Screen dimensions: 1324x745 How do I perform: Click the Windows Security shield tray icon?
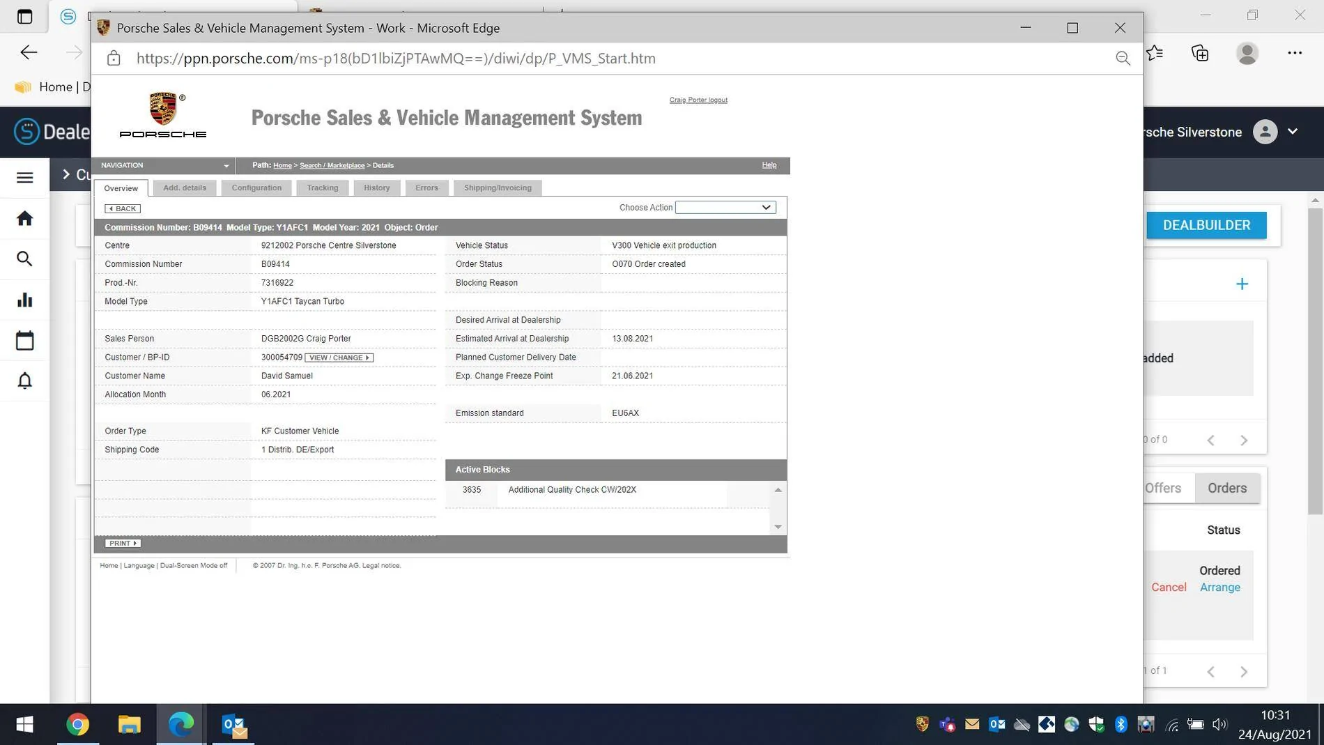tap(1096, 725)
